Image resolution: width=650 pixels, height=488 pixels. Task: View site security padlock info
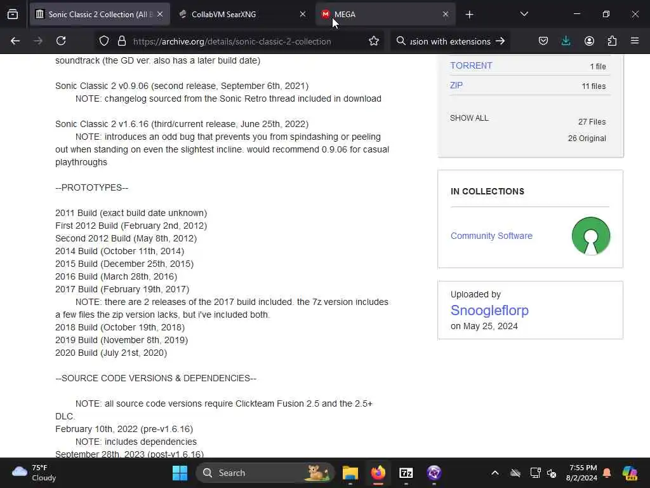[x=121, y=41]
